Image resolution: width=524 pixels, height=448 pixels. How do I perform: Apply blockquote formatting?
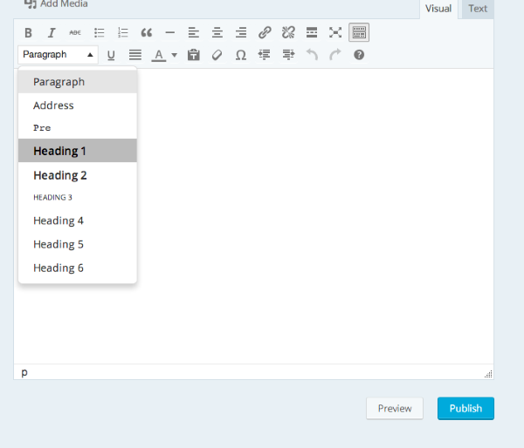click(x=147, y=33)
